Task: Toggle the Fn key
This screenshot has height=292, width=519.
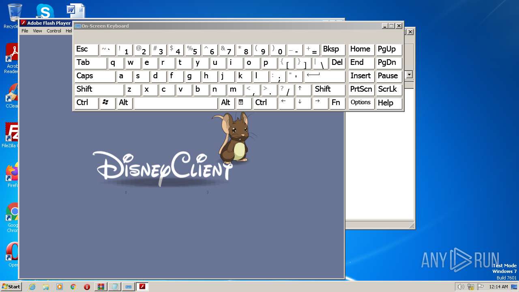Action: pyautogui.click(x=337, y=103)
